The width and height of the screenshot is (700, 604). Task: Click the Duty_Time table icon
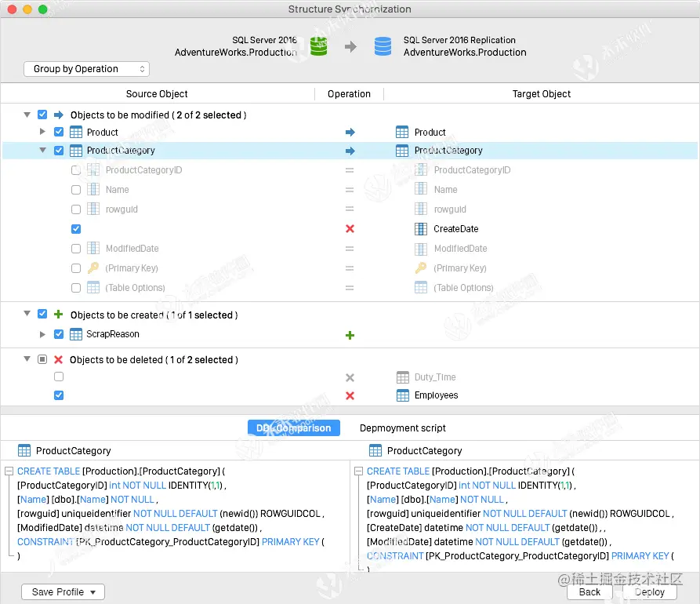coord(403,377)
